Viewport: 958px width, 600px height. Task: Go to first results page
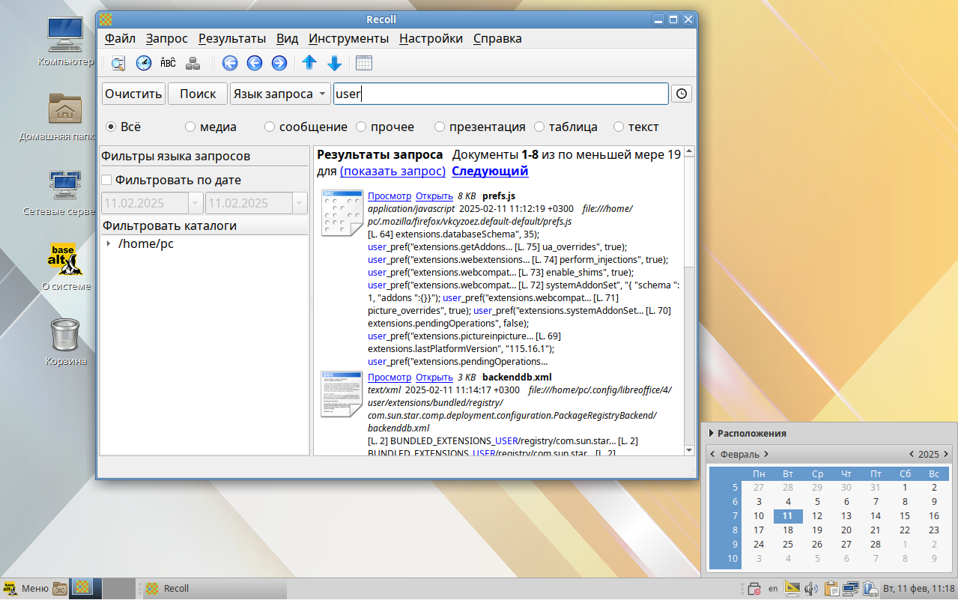(230, 63)
